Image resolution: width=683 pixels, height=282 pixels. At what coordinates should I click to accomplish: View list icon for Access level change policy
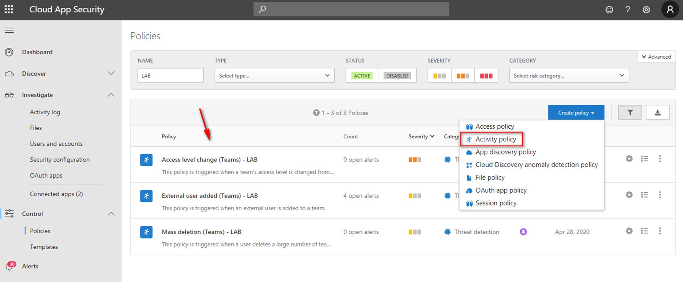(x=644, y=159)
